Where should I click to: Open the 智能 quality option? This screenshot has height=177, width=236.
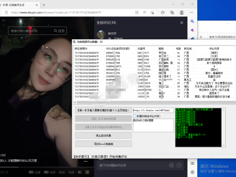point(62,172)
